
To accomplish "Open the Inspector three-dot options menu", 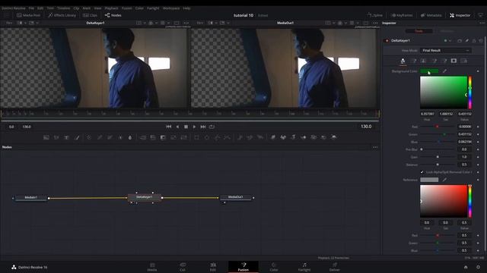I will 482,23.
